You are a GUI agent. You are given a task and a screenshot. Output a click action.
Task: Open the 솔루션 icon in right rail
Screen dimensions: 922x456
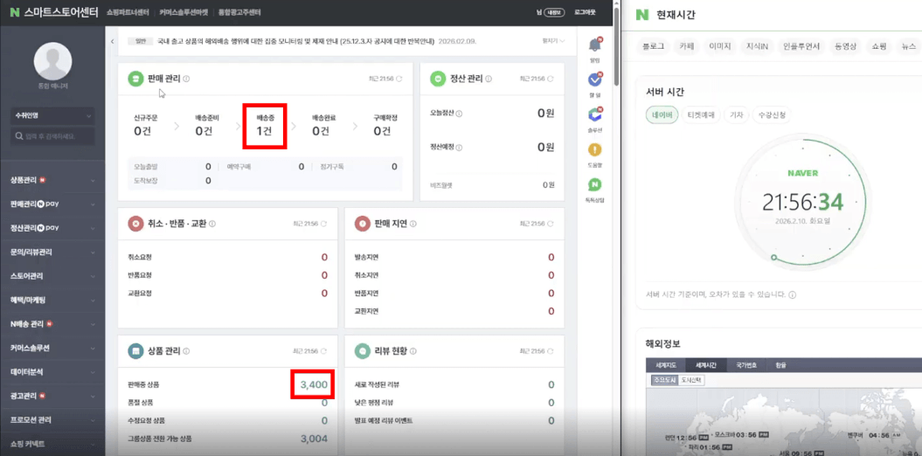pyautogui.click(x=594, y=114)
